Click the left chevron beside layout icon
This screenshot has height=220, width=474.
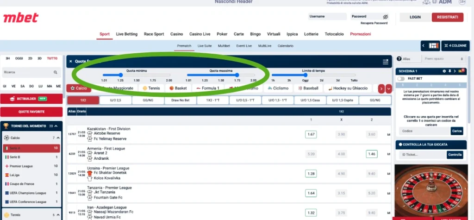click(x=423, y=46)
